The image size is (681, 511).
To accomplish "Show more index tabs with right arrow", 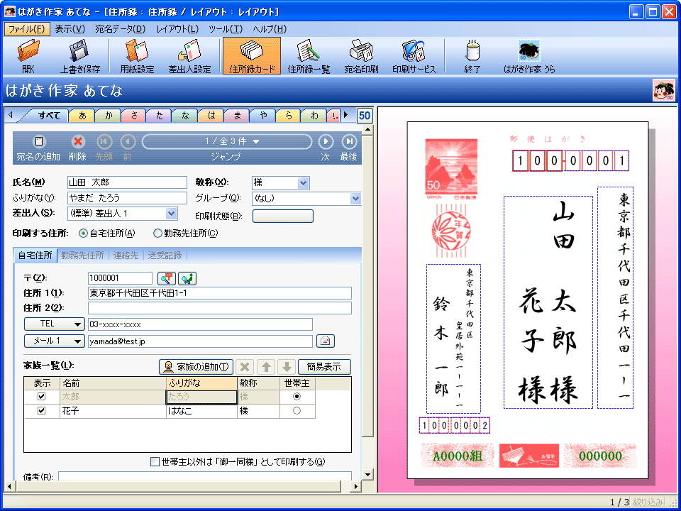I will (346, 116).
